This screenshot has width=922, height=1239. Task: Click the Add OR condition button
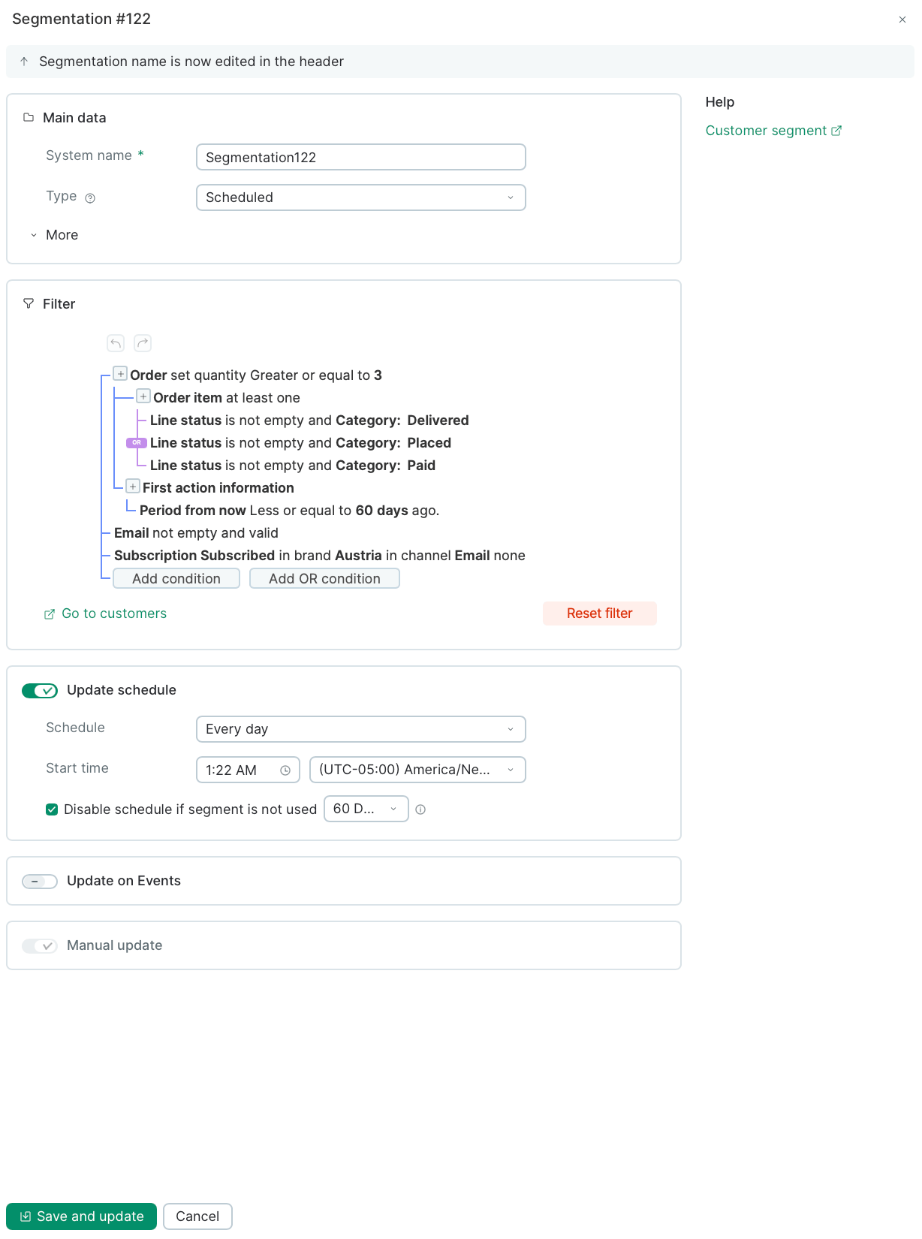pos(324,578)
